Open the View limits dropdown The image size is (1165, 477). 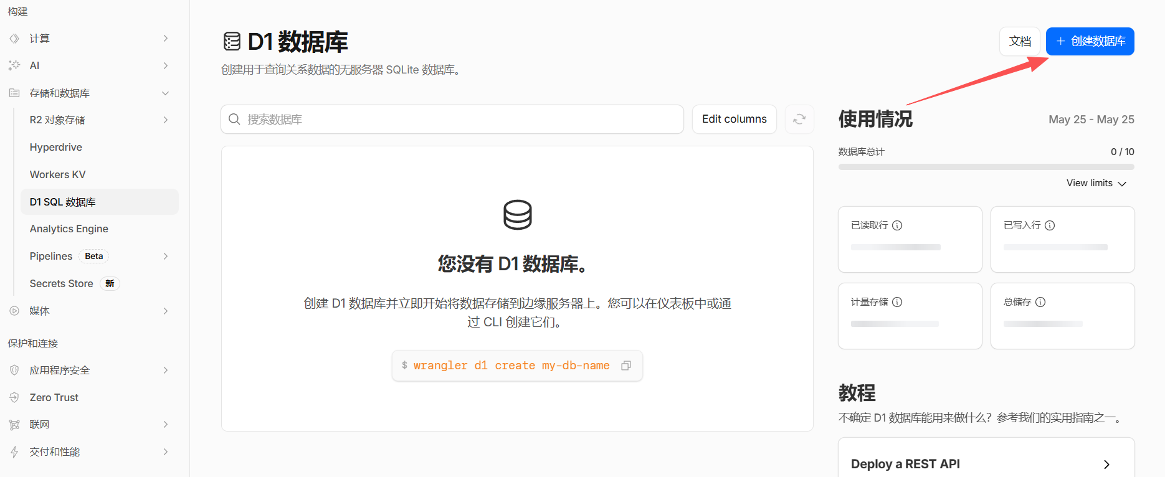1096,183
